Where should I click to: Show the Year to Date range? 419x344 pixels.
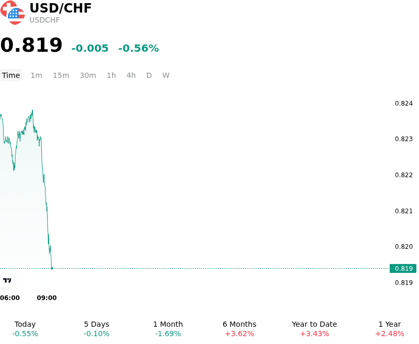(x=315, y=329)
